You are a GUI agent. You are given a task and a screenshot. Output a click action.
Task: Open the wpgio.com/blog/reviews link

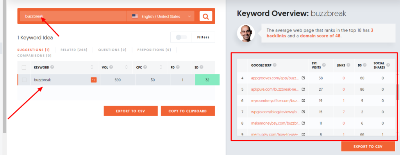point(275,112)
